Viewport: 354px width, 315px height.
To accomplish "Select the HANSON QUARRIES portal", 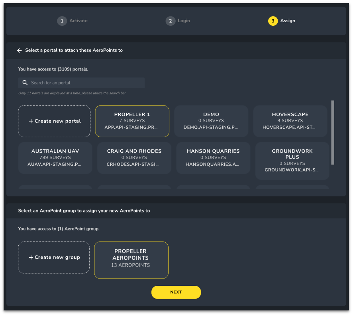I will [x=213, y=158].
